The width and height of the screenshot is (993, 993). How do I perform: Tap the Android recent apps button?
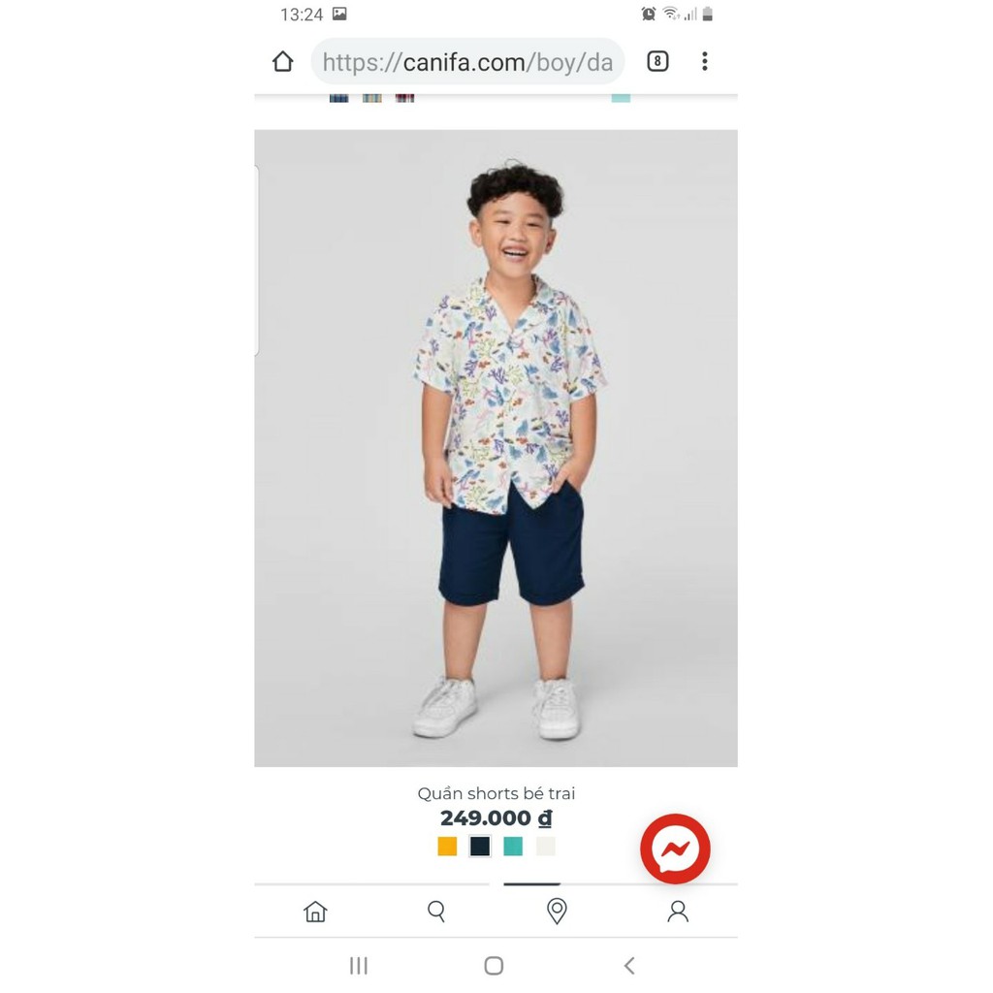pos(359,966)
